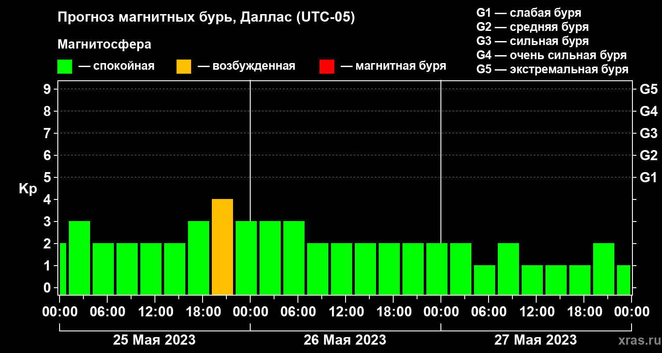Image resolution: width=662 pixels, height=353 pixels.
Task: Click the green спокойная legend swatch
Action: [x=64, y=67]
